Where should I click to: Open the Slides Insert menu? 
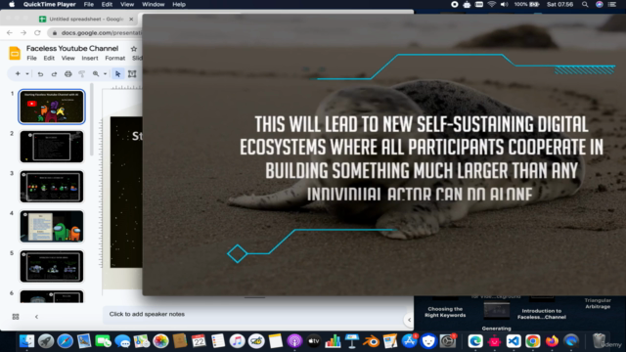coord(89,59)
